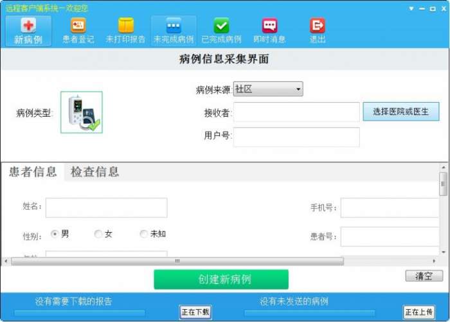Click the 病例信息采集界面 heading
450x322 pixels.
(224, 59)
